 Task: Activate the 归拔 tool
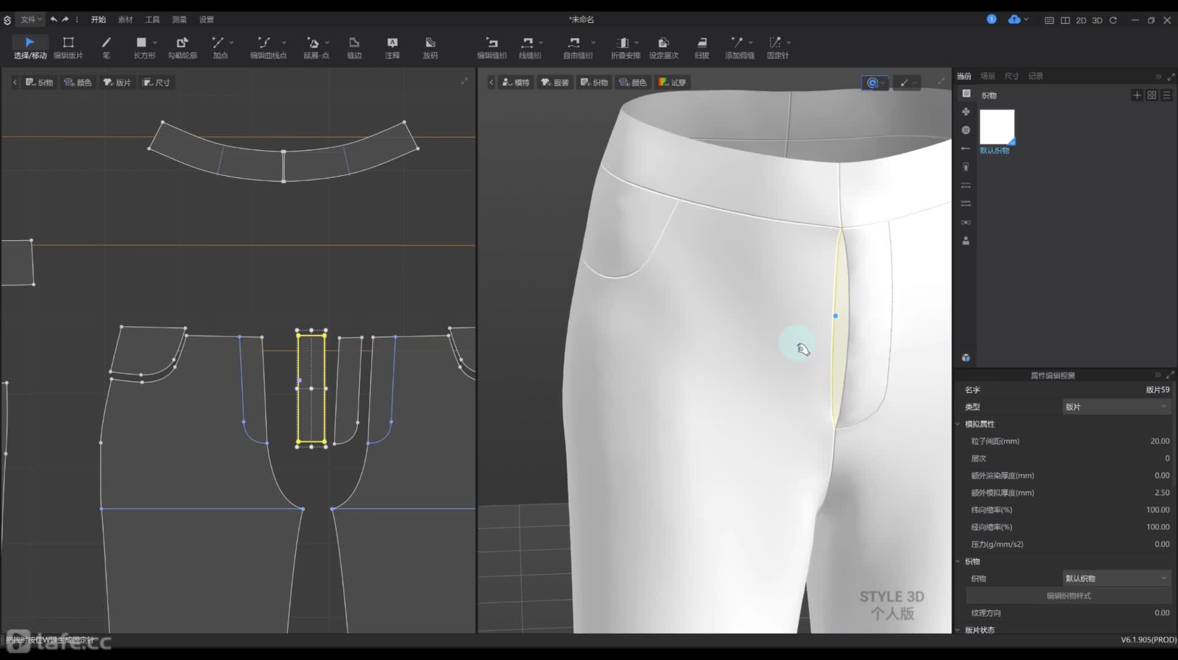click(702, 47)
